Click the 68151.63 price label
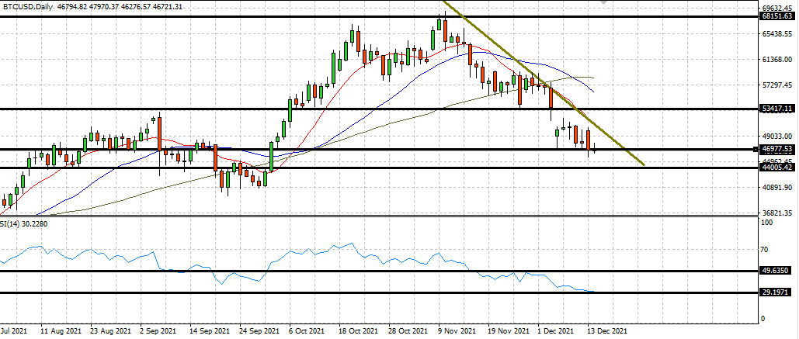The width and height of the screenshot is (799, 339). pos(777,16)
